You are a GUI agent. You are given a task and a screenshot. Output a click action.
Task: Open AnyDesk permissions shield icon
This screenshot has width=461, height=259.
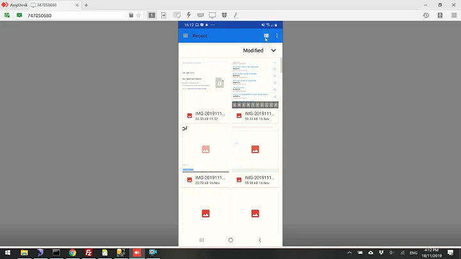224,15
